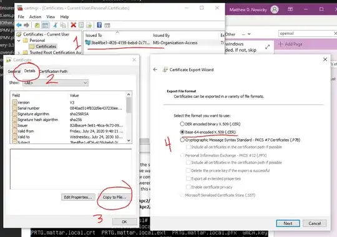Viewport: 337px width, 237px height.
Task: Expand Trusted Root Certification Authorities node
Action: [19, 52]
